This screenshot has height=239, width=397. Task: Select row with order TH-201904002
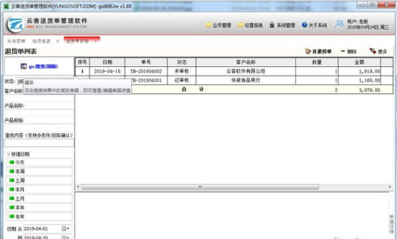[x=234, y=71]
